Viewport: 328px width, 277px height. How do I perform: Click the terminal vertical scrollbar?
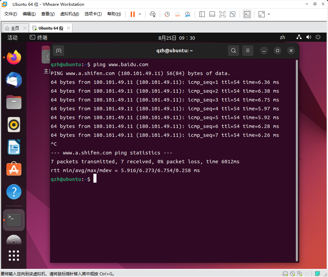(297, 161)
